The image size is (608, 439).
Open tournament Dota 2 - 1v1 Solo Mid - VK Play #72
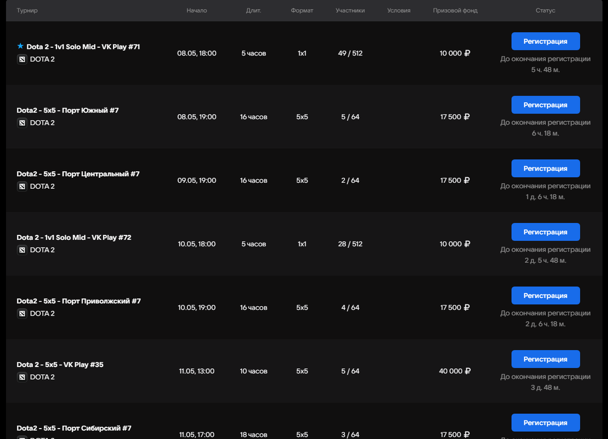point(74,237)
